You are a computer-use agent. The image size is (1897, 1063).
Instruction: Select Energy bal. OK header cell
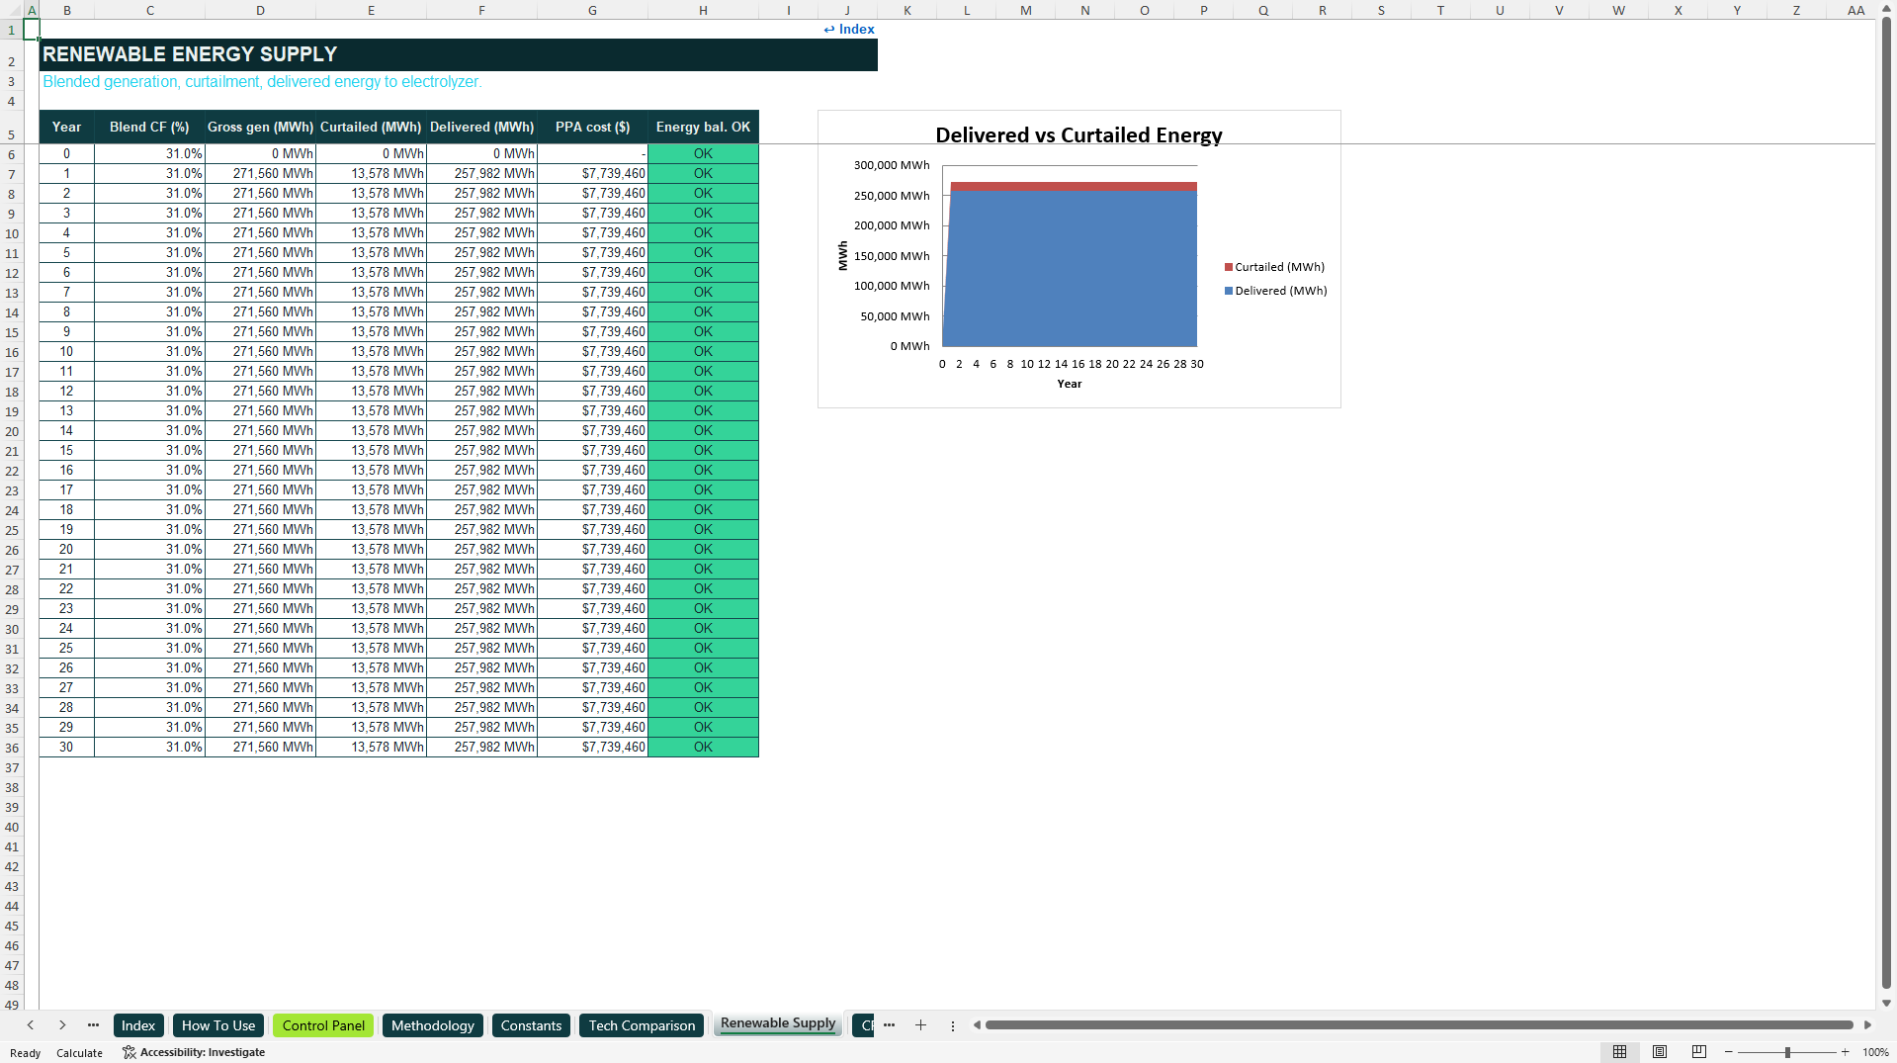pyautogui.click(x=703, y=127)
